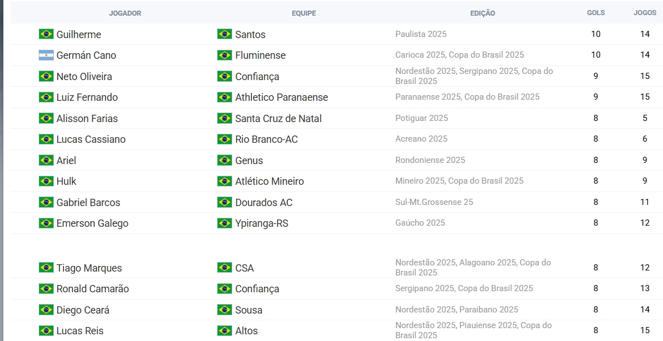Sort by the JOGOS column header
This screenshot has width=663, height=341.
645,13
